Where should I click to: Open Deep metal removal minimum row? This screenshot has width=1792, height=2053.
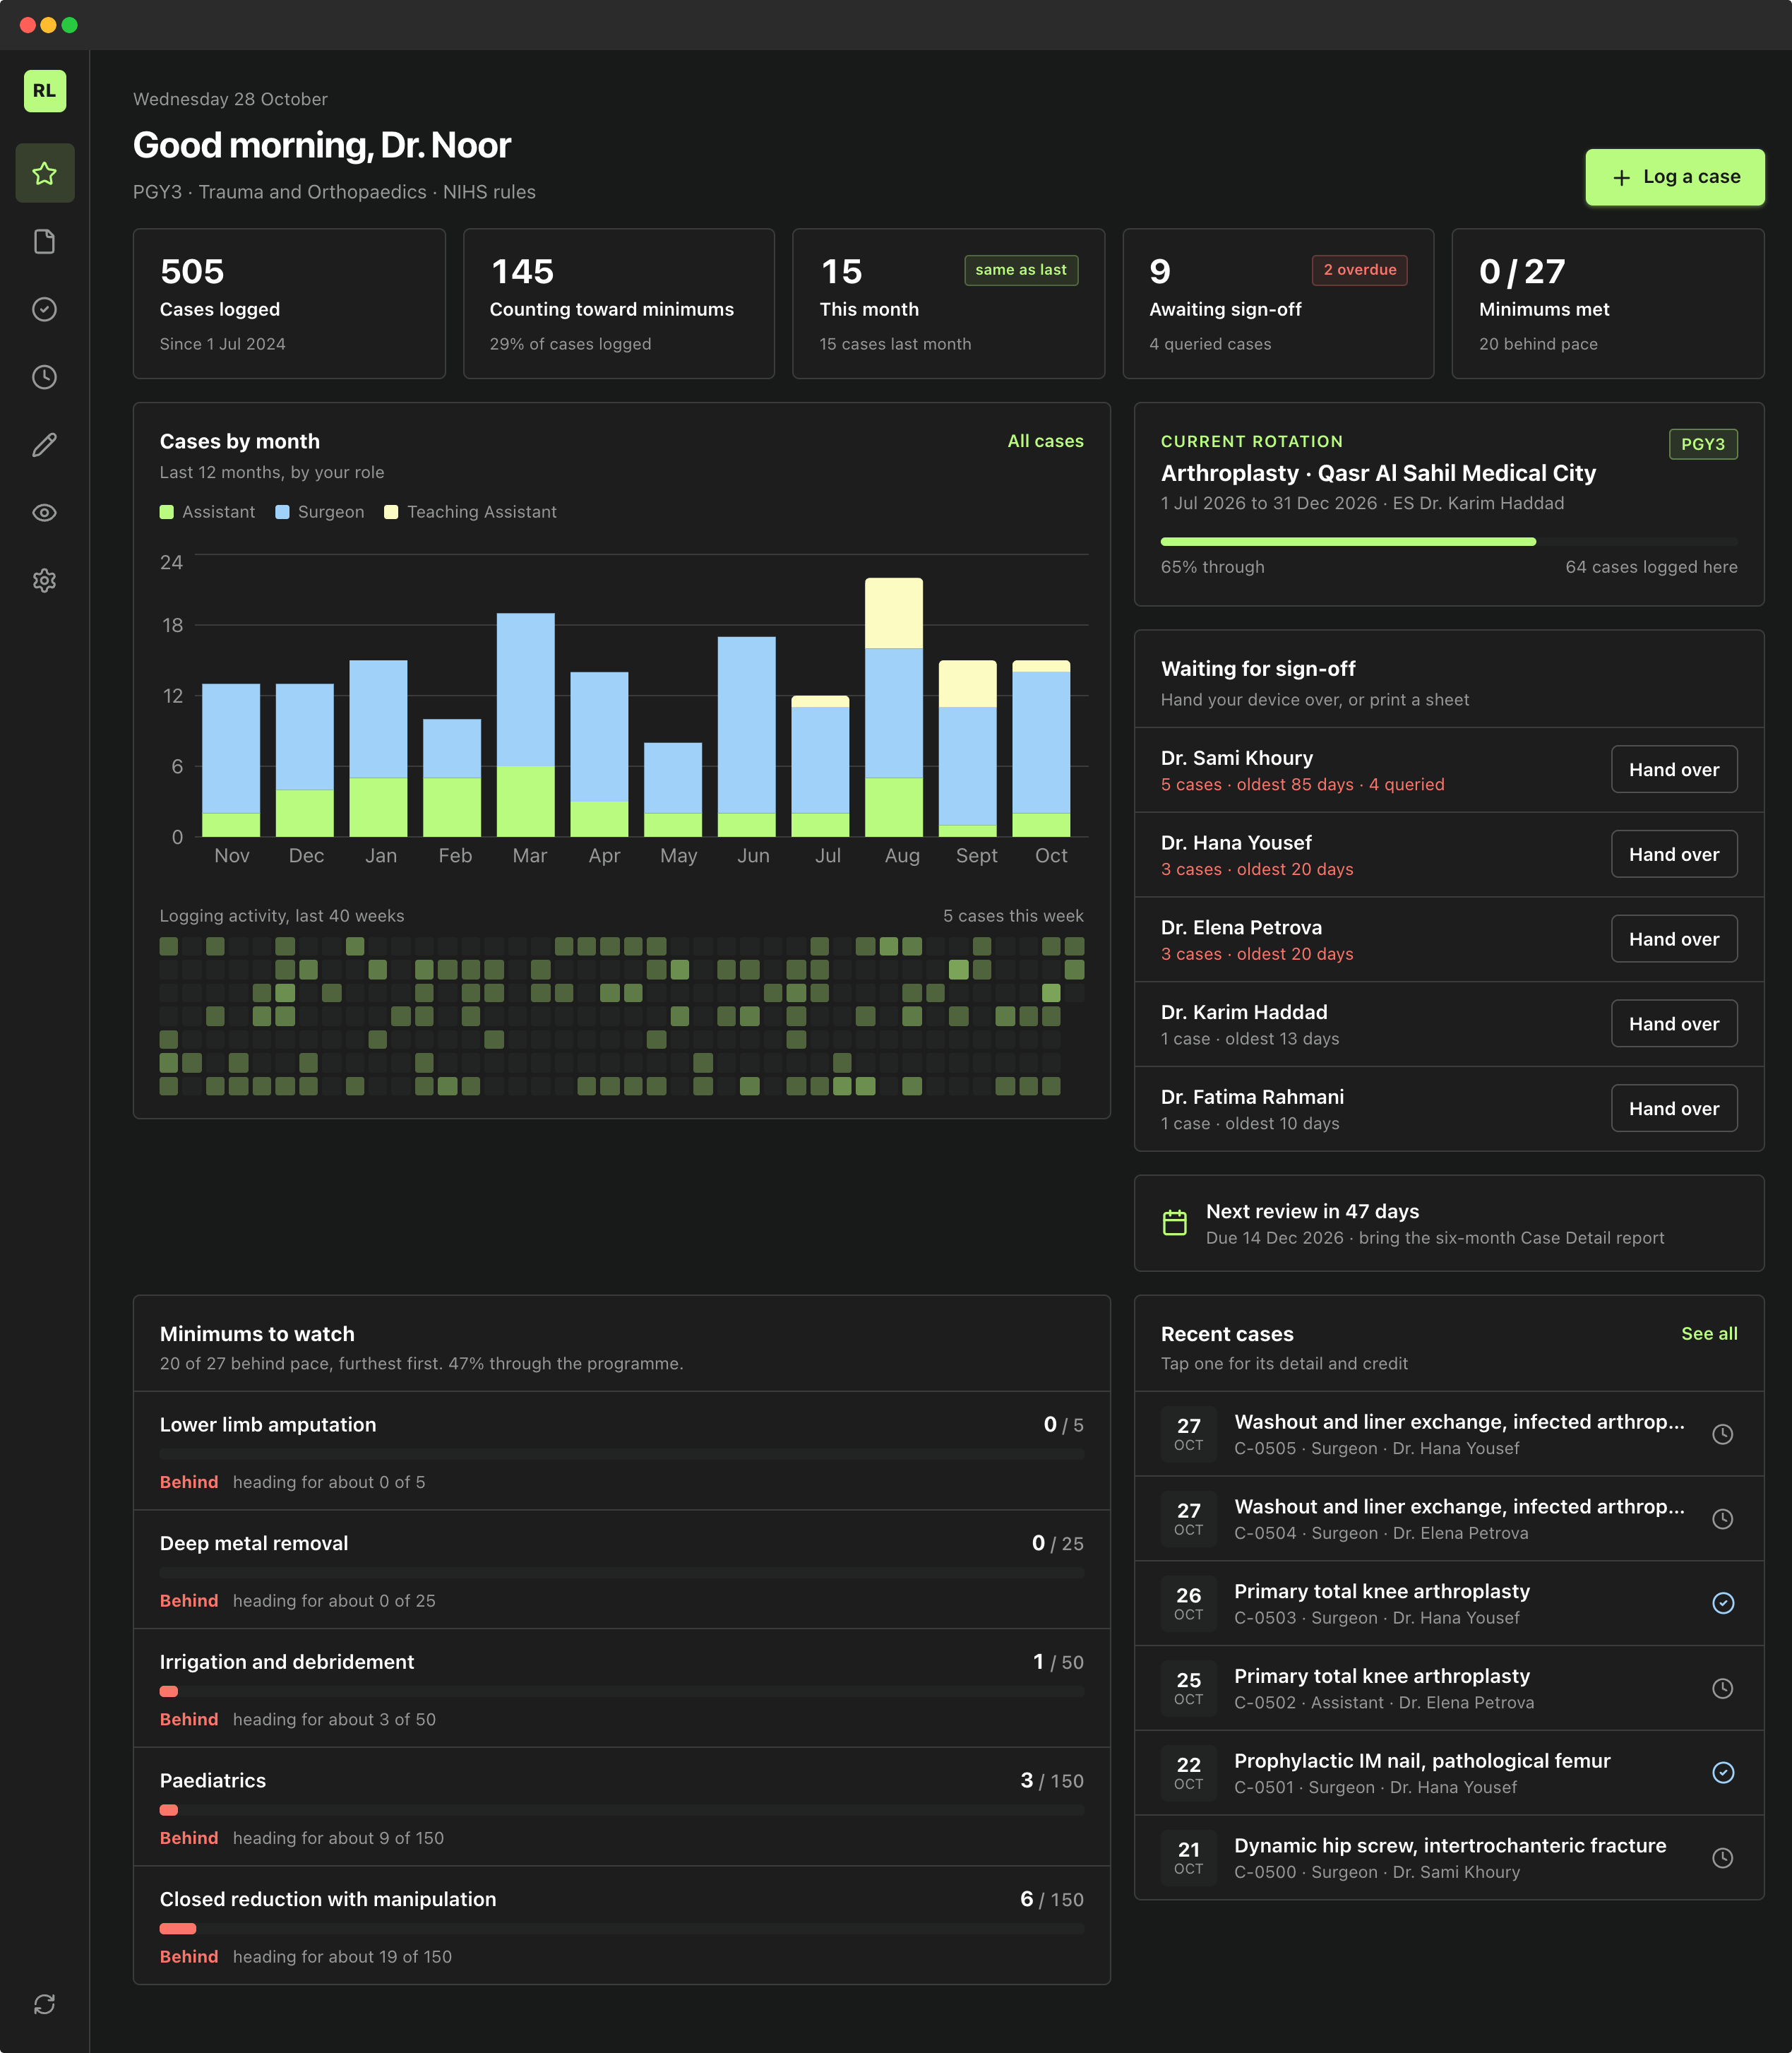click(x=621, y=1569)
